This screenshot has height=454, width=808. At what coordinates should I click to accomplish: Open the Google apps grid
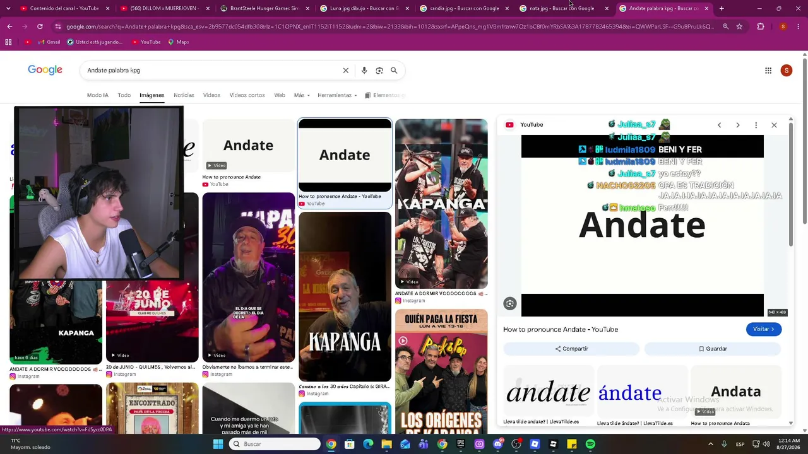tap(768, 71)
